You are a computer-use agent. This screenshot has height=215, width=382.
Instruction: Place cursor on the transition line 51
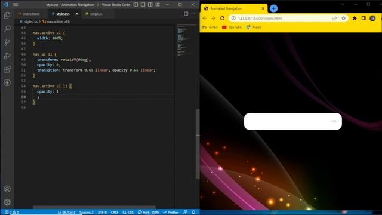(x=96, y=70)
